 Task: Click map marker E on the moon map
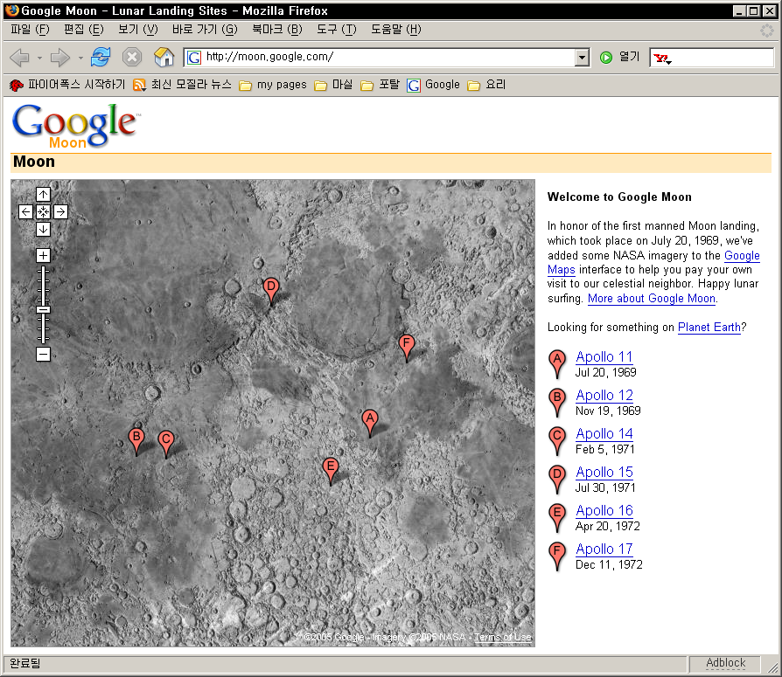[x=330, y=467]
